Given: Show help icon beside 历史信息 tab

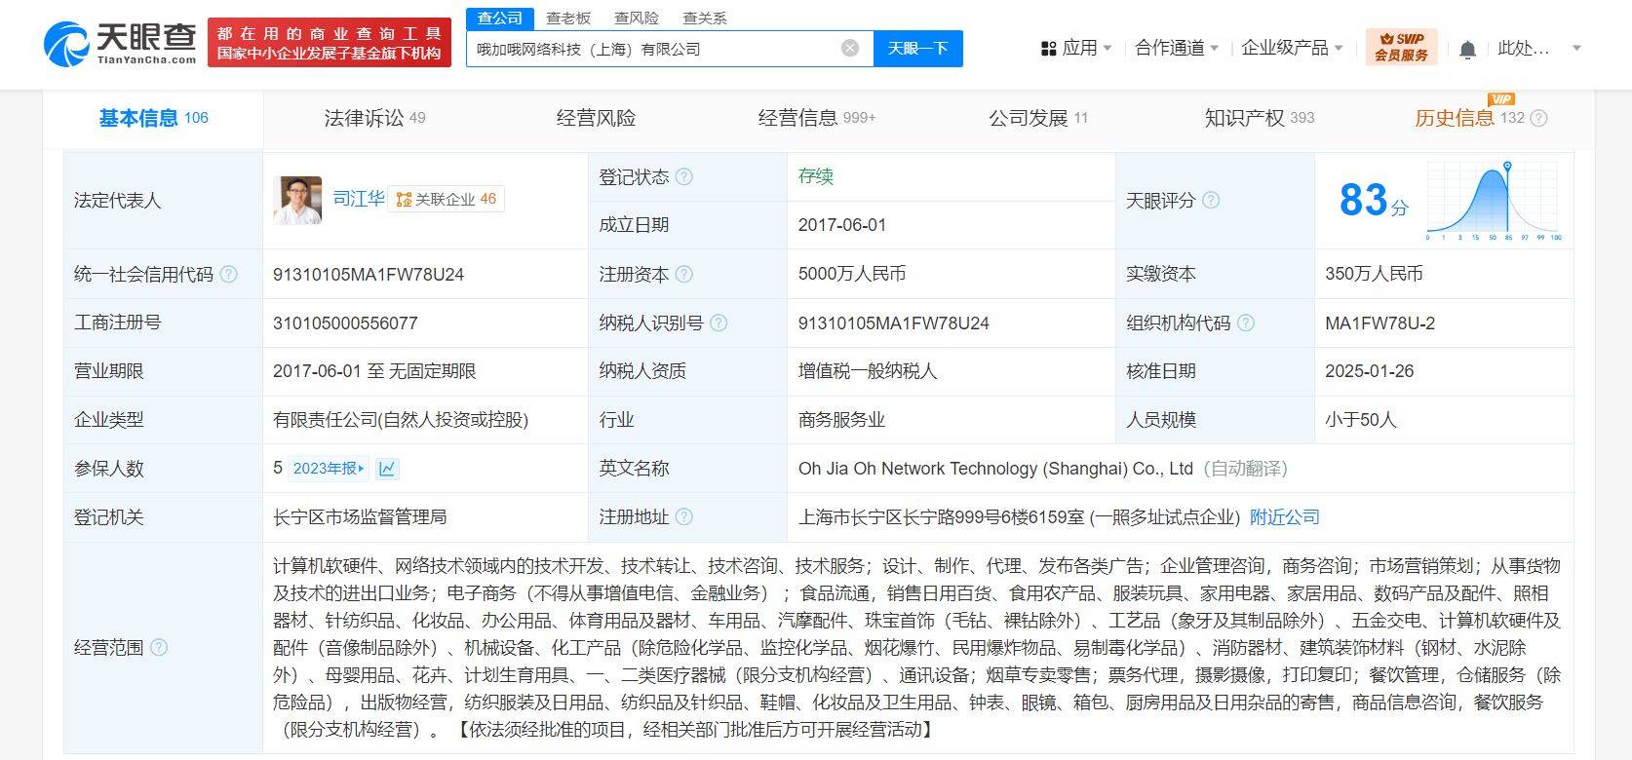Looking at the screenshot, I should (1538, 118).
